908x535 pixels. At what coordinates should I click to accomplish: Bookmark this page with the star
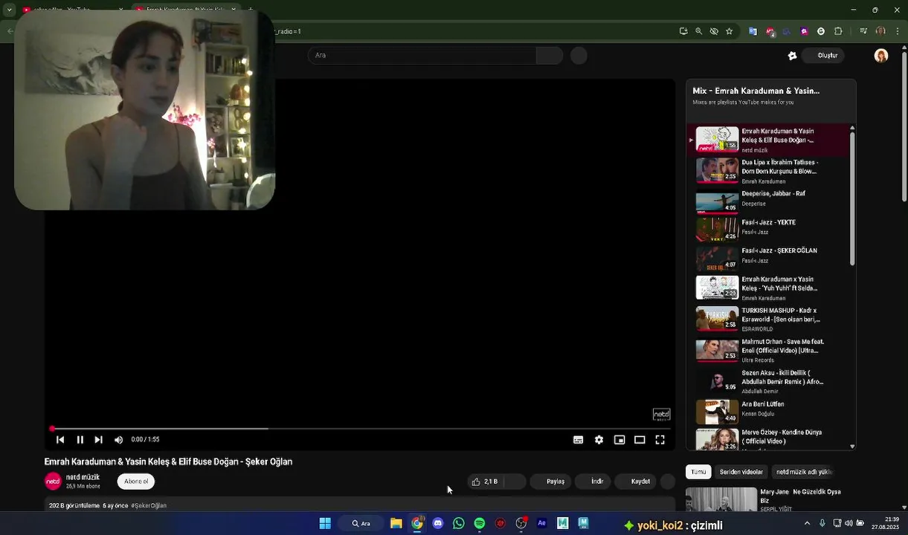(729, 31)
